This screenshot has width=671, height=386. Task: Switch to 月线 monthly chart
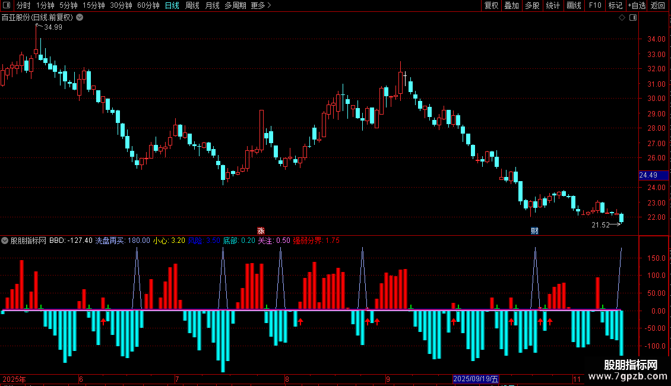tap(212, 5)
